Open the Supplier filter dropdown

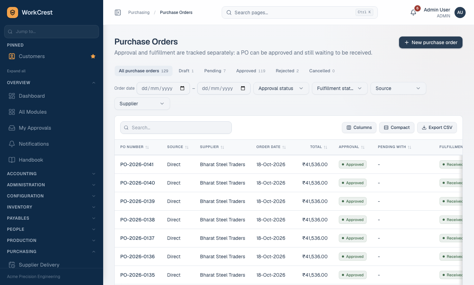(x=142, y=104)
